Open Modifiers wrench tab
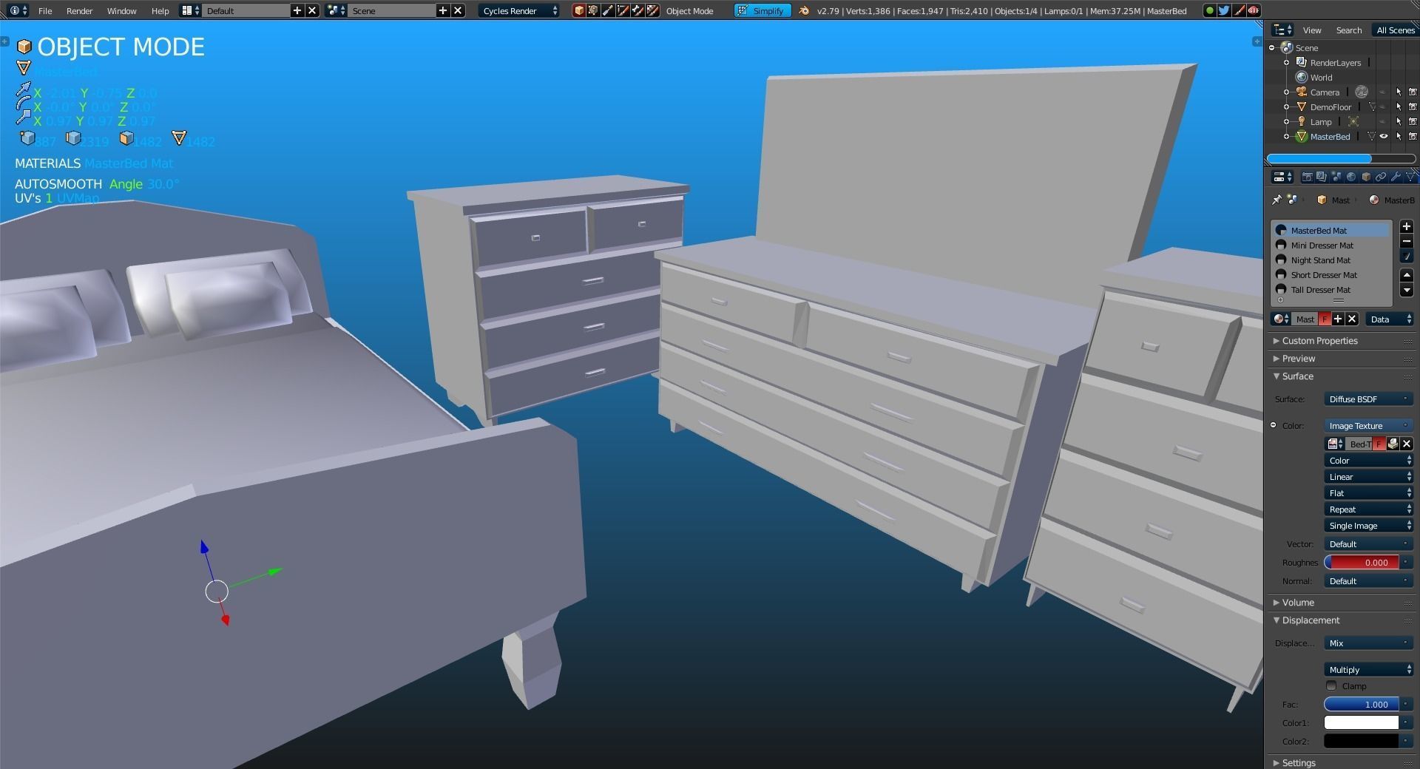The height and width of the screenshot is (769, 1420). pyautogui.click(x=1396, y=177)
